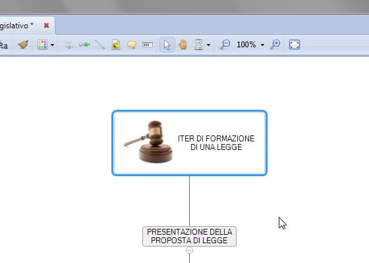
Task: Collapse the branch under PRESENTAZIONE DELLA PROPOSTA
Action: coord(190,251)
